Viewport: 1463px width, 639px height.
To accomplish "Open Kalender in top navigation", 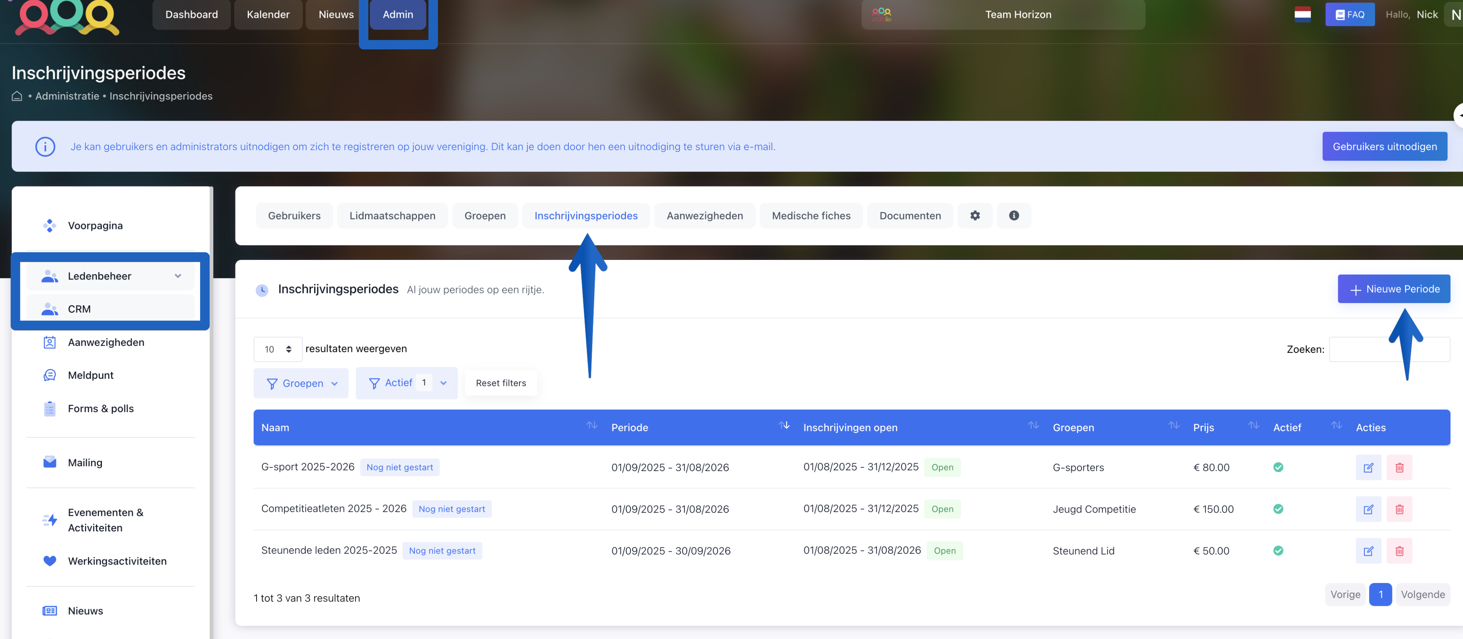I will tap(268, 15).
